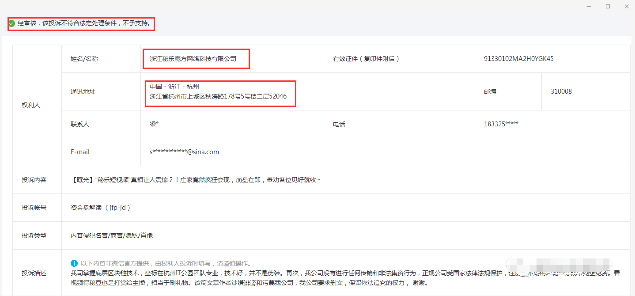Screen dimensions: 635x296
Task: Maximize the complaint details window
Action: coord(608,6)
